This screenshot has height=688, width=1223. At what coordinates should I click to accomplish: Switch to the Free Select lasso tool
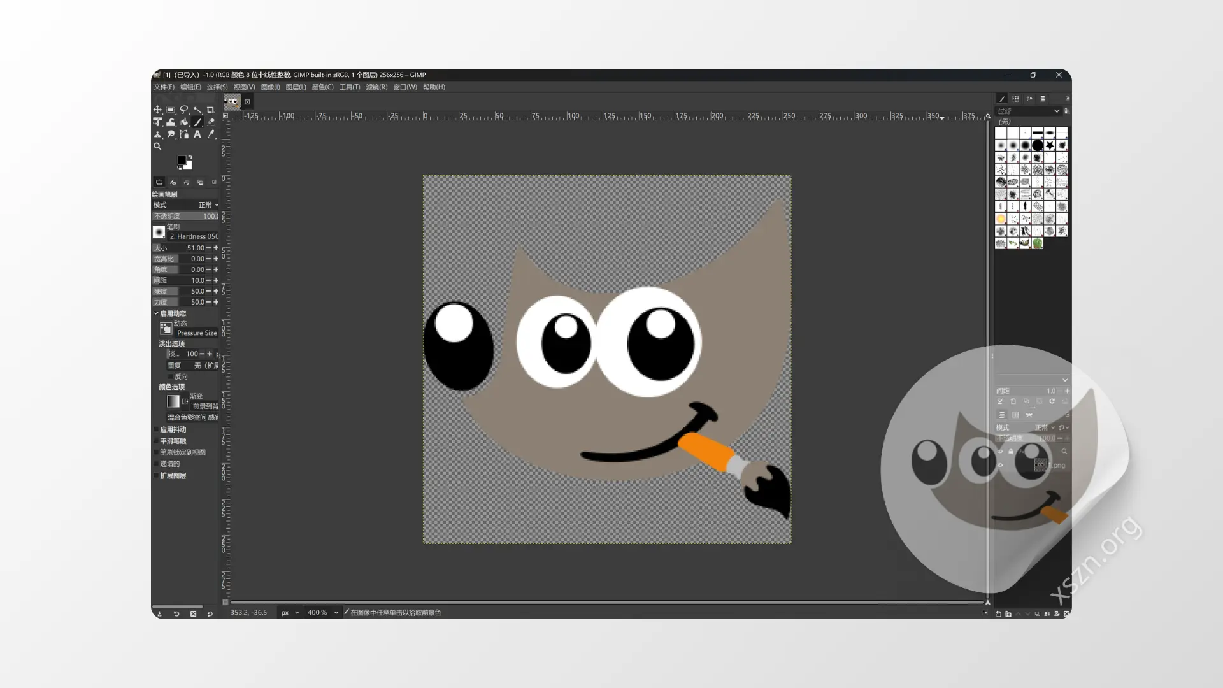(185, 110)
